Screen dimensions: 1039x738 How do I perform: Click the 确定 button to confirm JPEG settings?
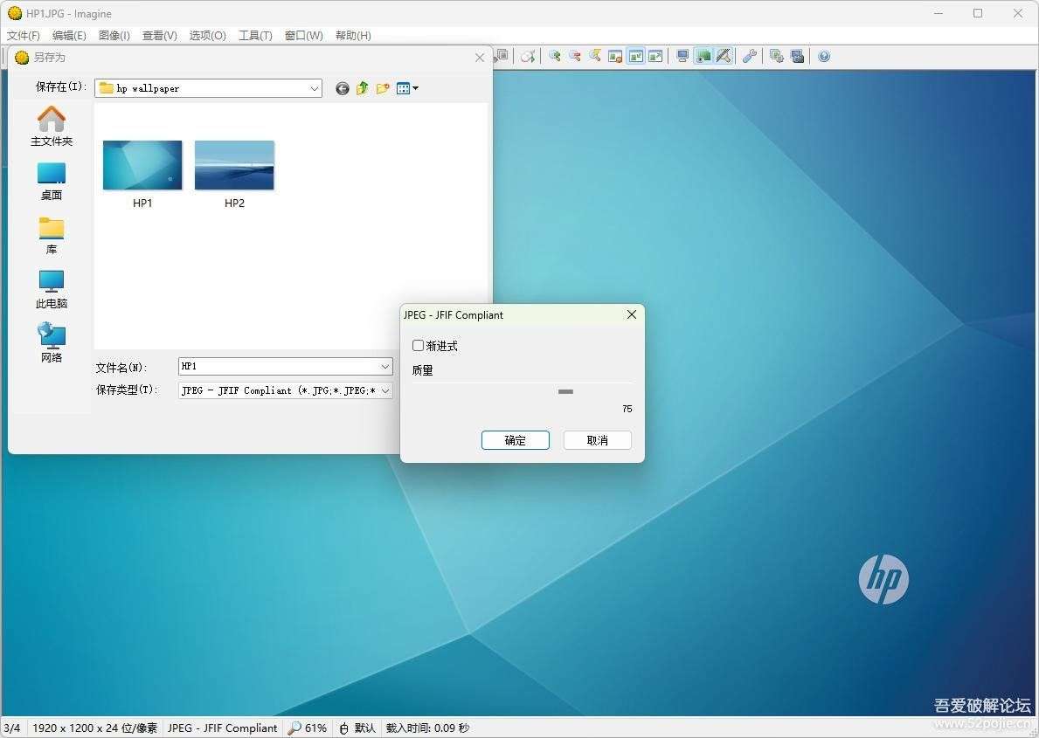click(x=515, y=439)
